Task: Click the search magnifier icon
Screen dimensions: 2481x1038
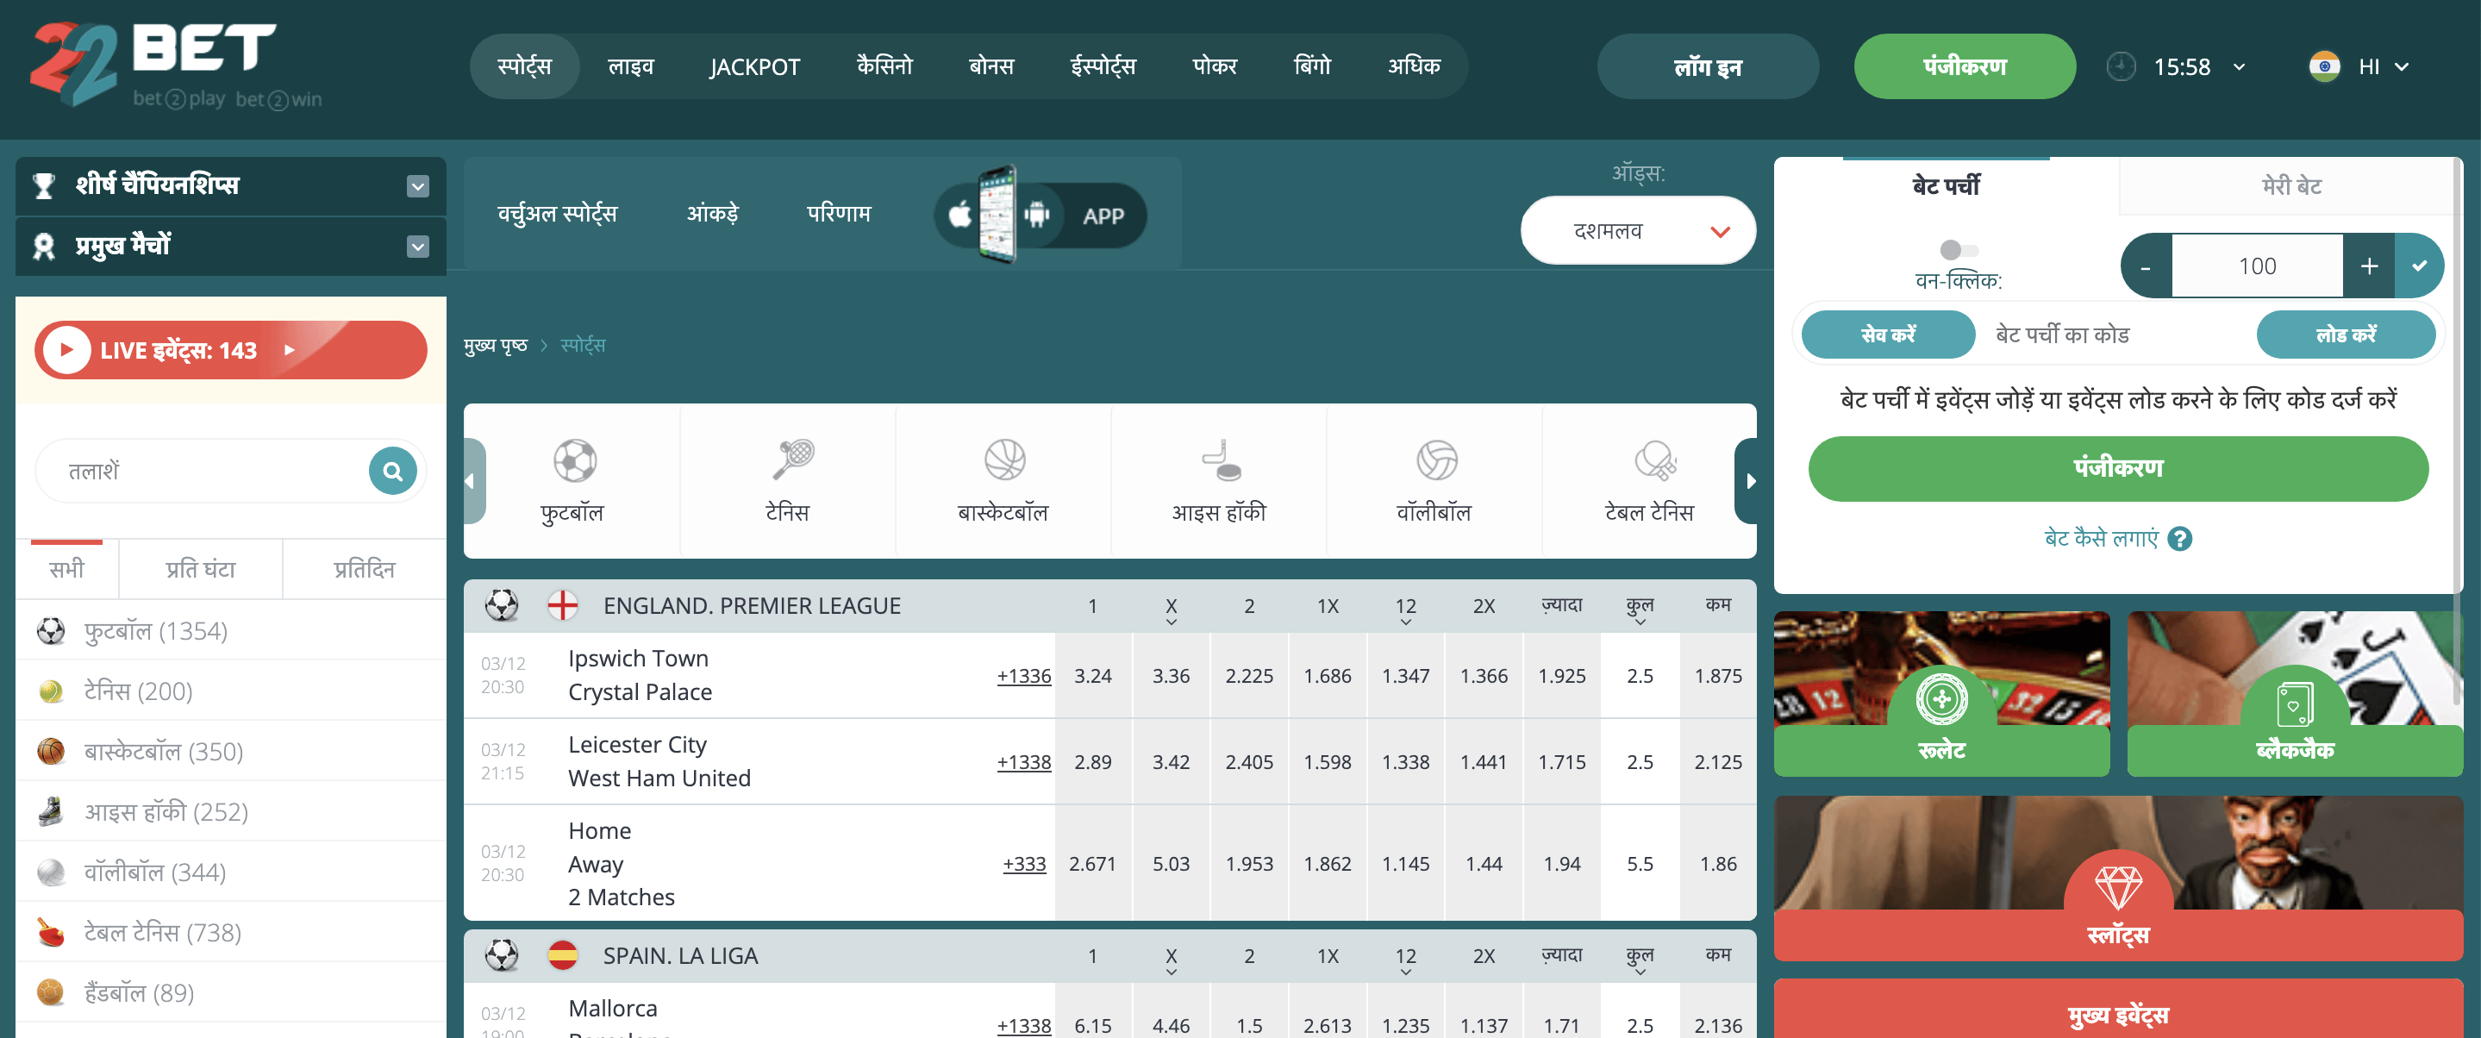Action: tap(392, 471)
